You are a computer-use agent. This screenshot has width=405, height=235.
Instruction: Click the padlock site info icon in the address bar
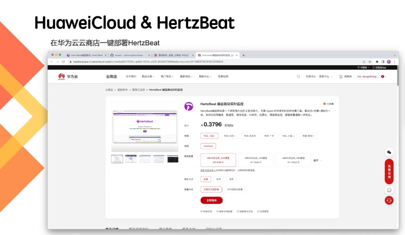pyautogui.click(x=70, y=62)
